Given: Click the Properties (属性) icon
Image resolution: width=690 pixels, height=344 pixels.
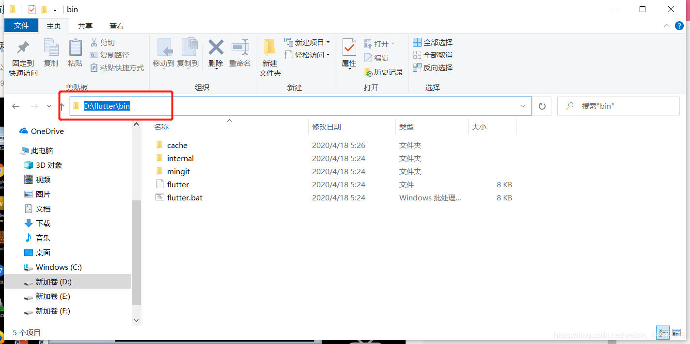Looking at the screenshot, I should tap(349, 48).
